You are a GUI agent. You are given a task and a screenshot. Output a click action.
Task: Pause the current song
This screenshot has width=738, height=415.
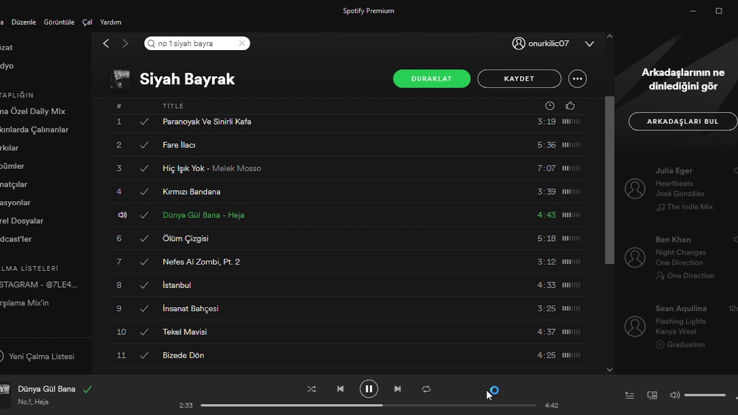click(369, 389)
